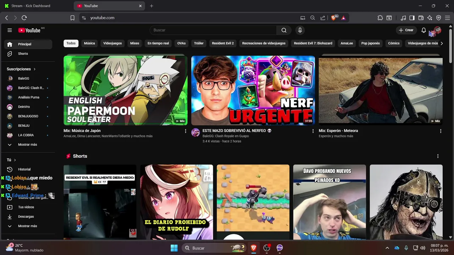Open the browser main menu
Viewport: 454px width, 255px height.
coord(448,18)
